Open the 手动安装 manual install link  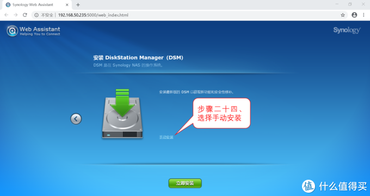point(166,137)
